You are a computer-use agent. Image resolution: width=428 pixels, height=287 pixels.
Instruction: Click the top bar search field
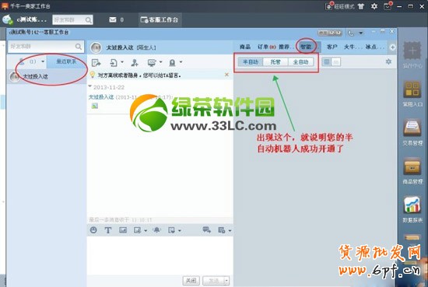pos(72,19)
